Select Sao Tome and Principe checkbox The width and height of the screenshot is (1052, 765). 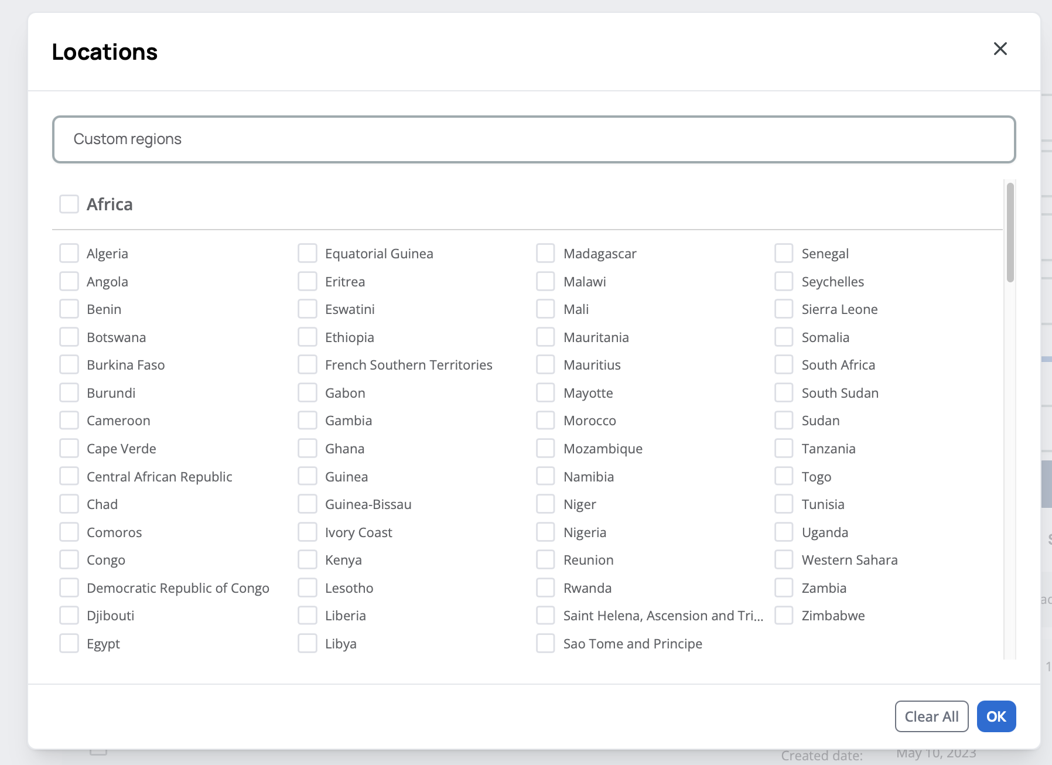(545, 643)
